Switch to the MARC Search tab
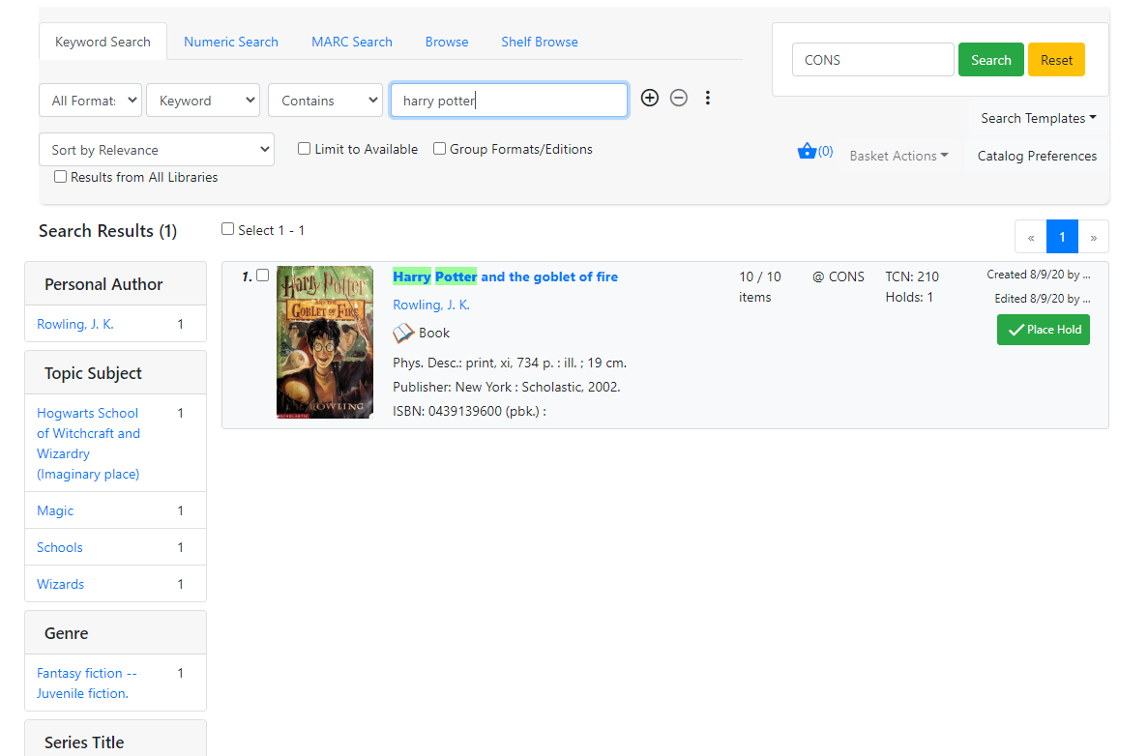The image size is (1148, 756). tap(351, 42)
